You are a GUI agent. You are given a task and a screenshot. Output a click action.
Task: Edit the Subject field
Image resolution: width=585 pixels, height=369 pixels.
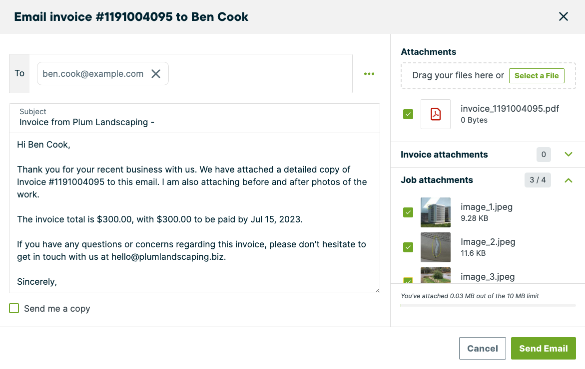pyautogui.click(x=194, y=118)
